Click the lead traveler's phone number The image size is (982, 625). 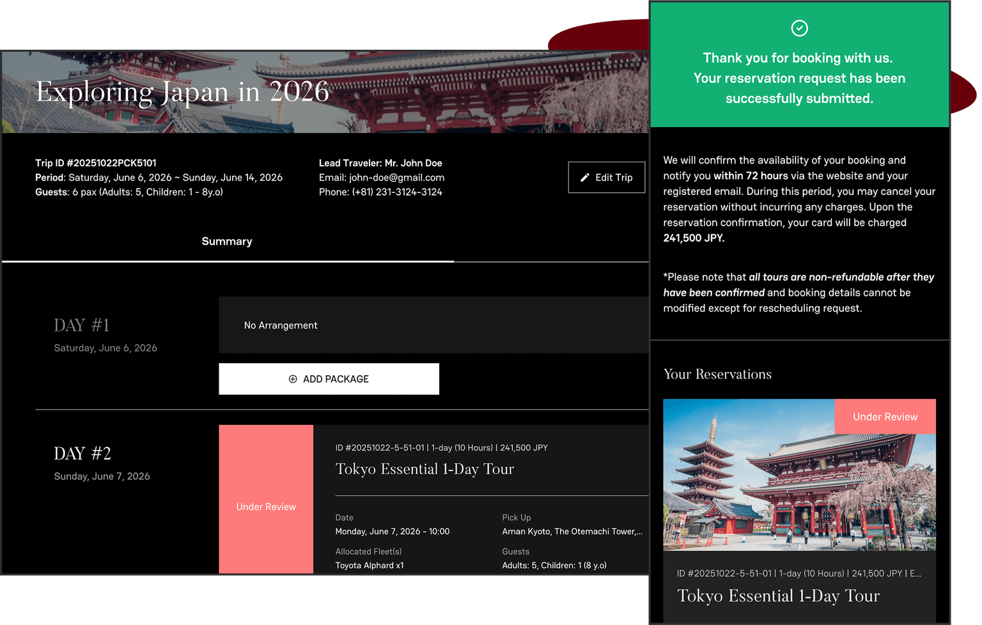coord(396,192)
